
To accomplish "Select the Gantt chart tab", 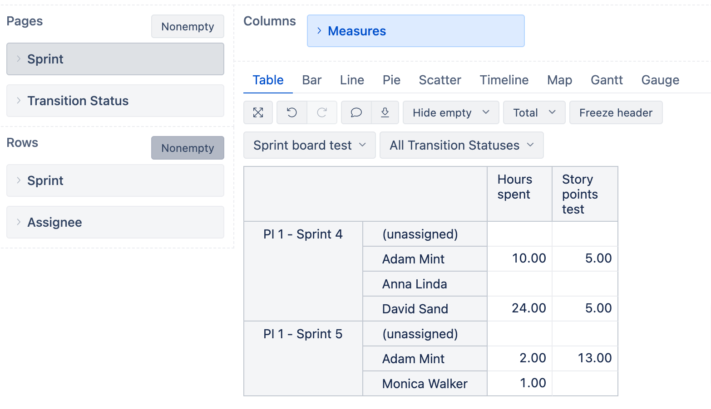I will coord(607,80).
